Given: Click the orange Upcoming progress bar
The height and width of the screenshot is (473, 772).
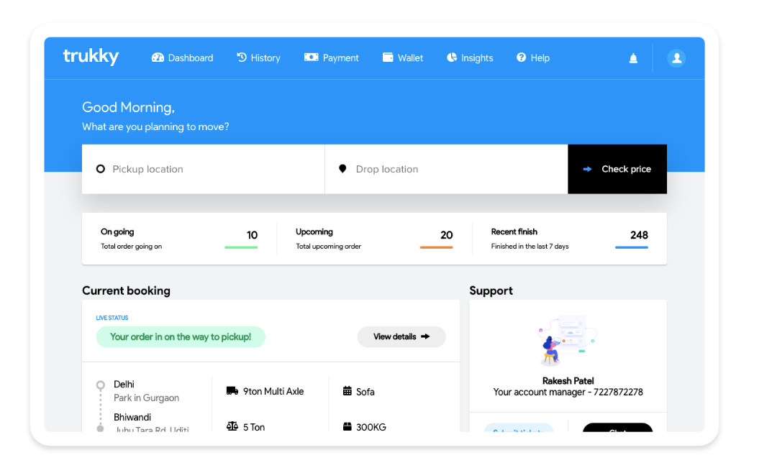Looking at the screenshot, I should (436, 247).
